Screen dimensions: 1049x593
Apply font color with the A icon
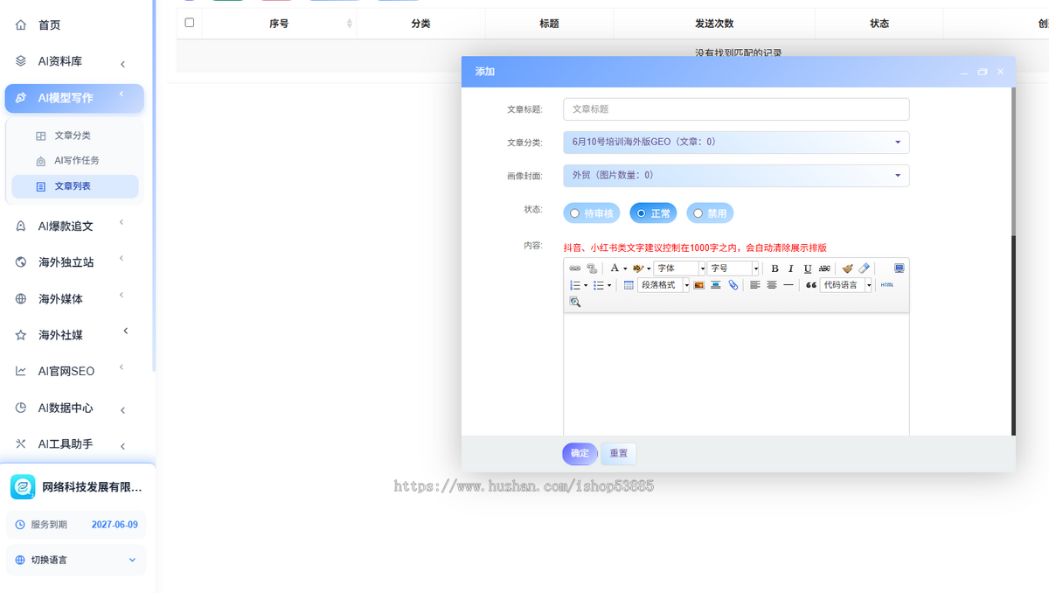pyautogui.click(x=615, y=269)
